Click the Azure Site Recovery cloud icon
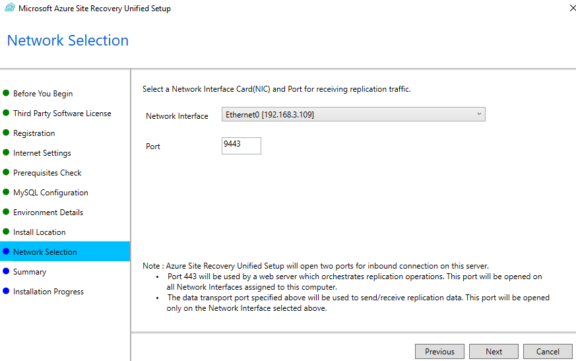This screenshot has width=576, height=361. tap(10, 7)
